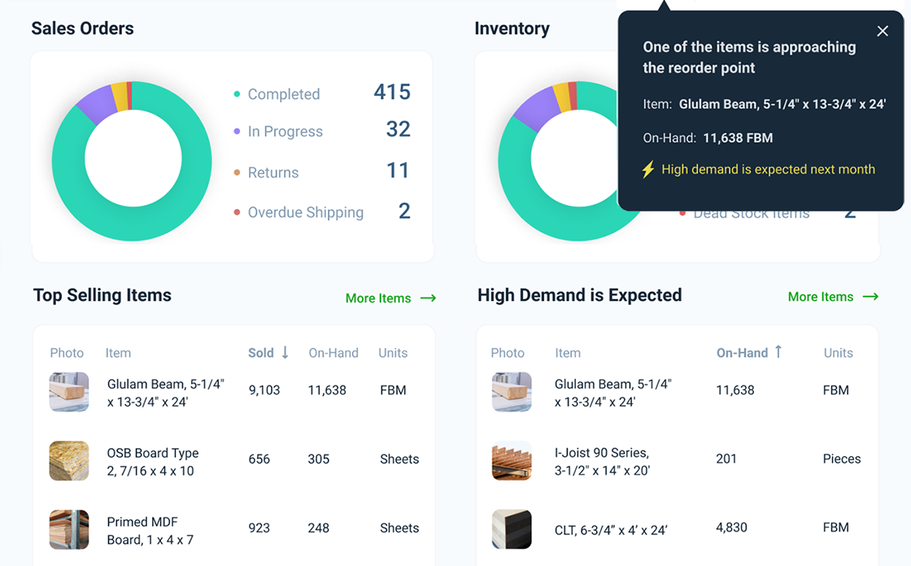
Task: Click arrow next to High Demand More Items
Action: [x=870, y=297]
